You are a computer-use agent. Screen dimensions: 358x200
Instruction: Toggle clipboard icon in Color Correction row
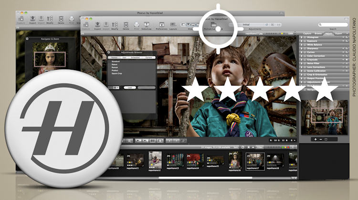click(x=347, y=56)
